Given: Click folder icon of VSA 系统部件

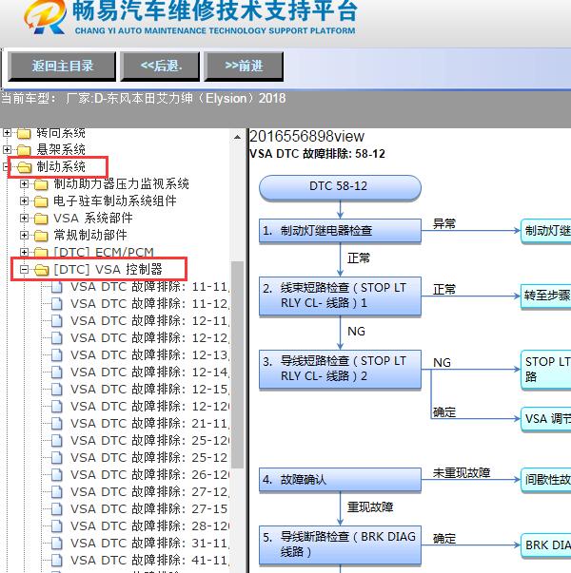Looking at the screenshot, I should coord(41,219).
